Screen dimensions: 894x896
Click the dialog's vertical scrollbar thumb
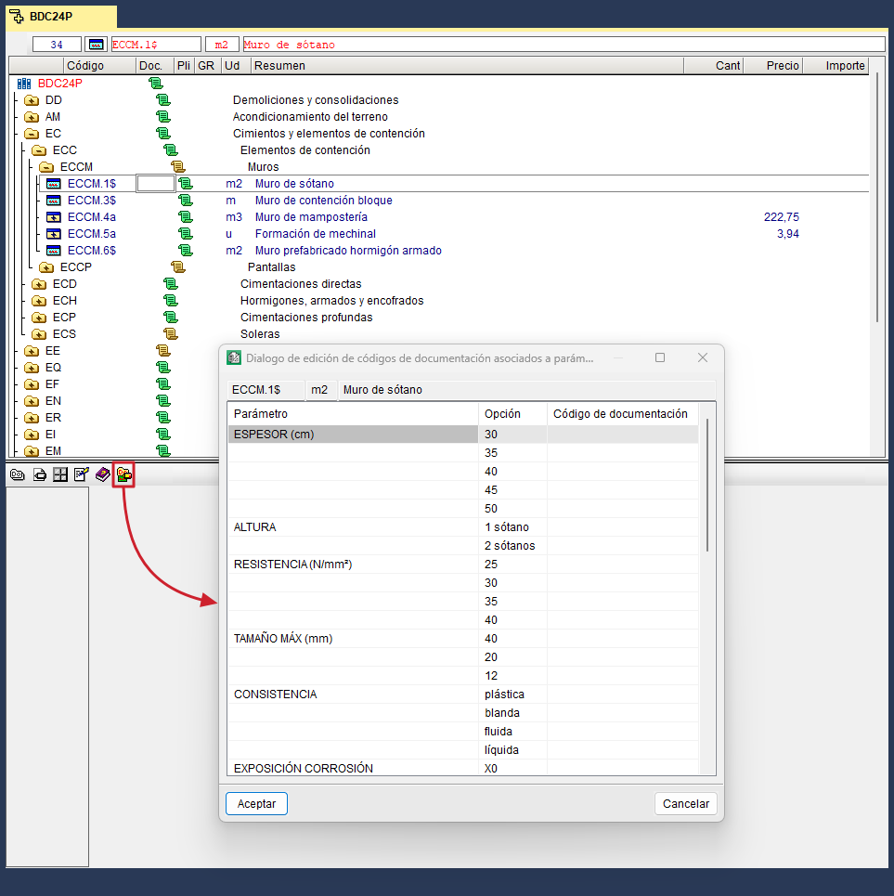(707, 485)
